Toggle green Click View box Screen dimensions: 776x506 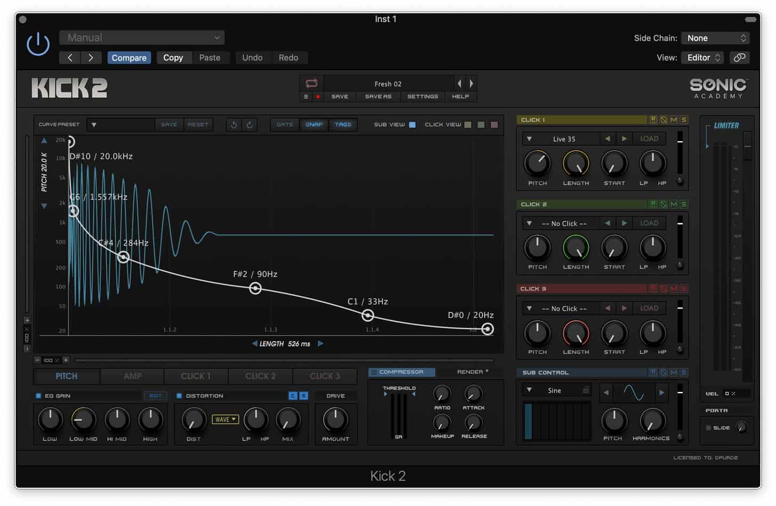tap(481, 125)
